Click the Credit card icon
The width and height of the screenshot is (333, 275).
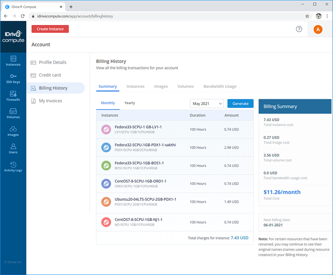[x=33, y=75]
